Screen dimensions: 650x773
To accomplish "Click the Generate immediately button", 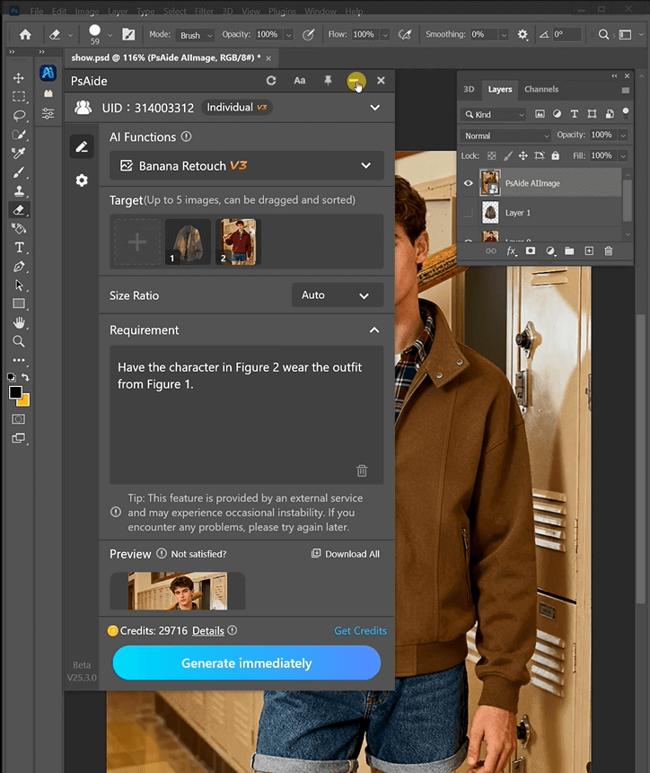I will [247, 663].
